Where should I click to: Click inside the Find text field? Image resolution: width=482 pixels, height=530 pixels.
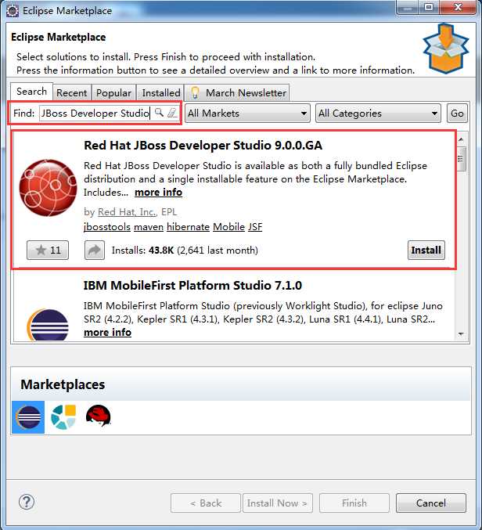coord(96,113)
